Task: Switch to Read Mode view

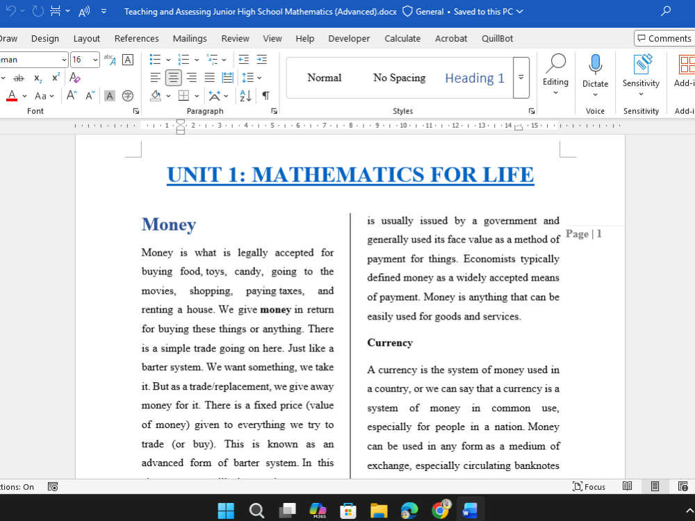Action: (x=627, y=486)
